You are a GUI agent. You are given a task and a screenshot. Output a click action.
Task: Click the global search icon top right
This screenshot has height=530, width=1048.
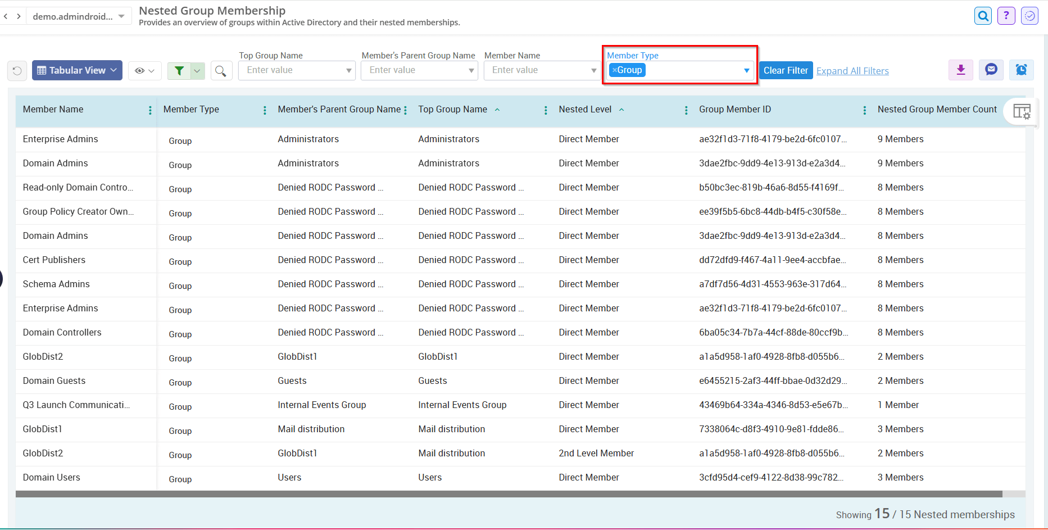pyautogui.click(x=983, y=15)
